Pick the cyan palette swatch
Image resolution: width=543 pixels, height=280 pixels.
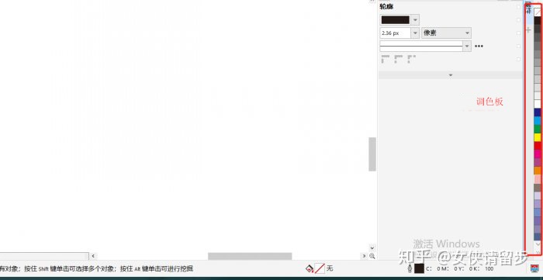click(x=538, y=120)
